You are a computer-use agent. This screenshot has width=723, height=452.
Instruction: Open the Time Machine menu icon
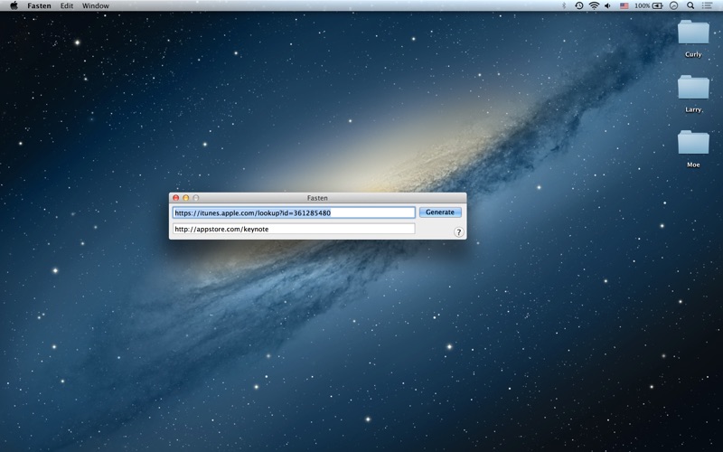[x=578, y=5]
